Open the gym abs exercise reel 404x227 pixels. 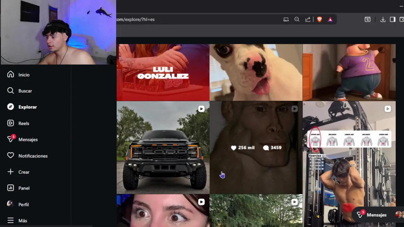(349, 164)
